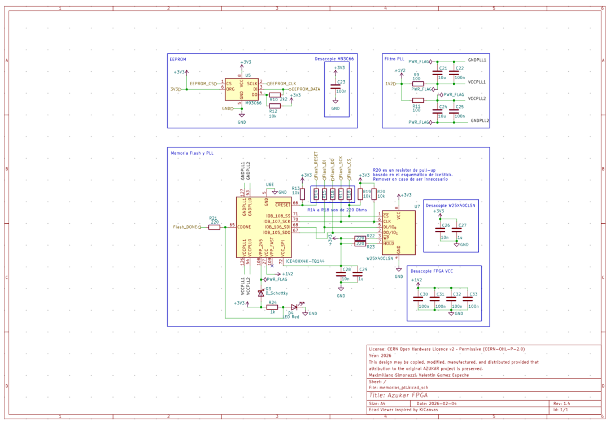Click capacitor C33 in Desacople FPGA VCC
The width and height of the screenshot is (610, 422).
point(468,299)
